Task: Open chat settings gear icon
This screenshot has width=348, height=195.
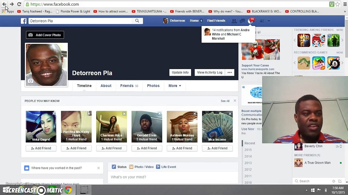Action: pyautogui.click(x=334, y=181)
